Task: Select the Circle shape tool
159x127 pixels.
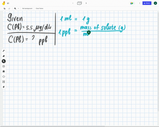Action: tap(4, 77)
